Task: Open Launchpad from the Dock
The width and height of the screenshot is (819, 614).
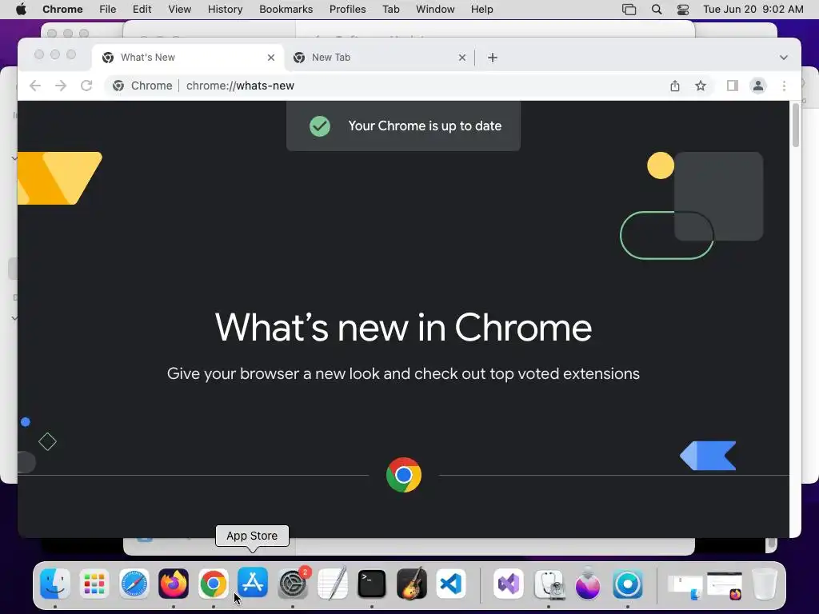Action: point(94,583)
